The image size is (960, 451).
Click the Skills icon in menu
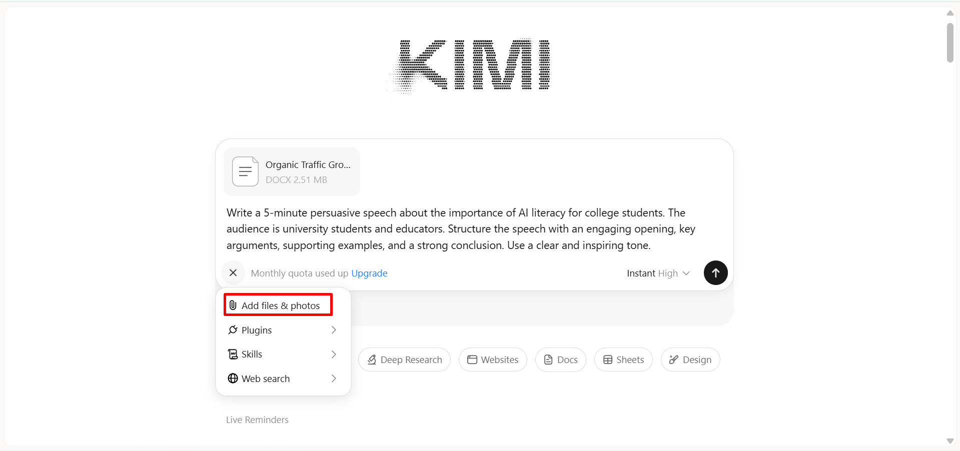[x=233, y=354]
